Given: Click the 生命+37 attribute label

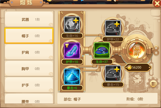Looking at the screenshot, I should tap(102, 62).
